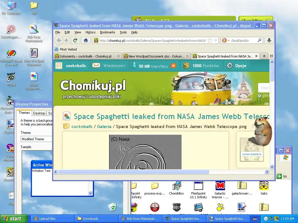
Task: Click orange plus next to transferu
Action: tap(173, 66)
